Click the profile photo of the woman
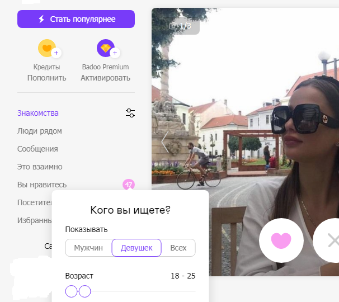The width and height of the screenshot is (339, 302). click(245, 142)
